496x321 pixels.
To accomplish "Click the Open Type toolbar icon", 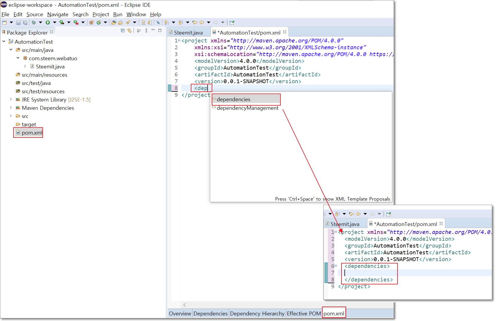I will click(x=114, y=22).
